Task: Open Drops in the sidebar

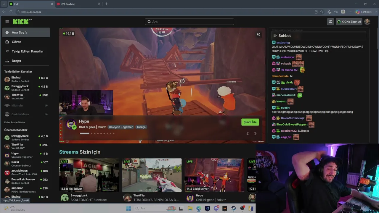Action: point(26,61)
